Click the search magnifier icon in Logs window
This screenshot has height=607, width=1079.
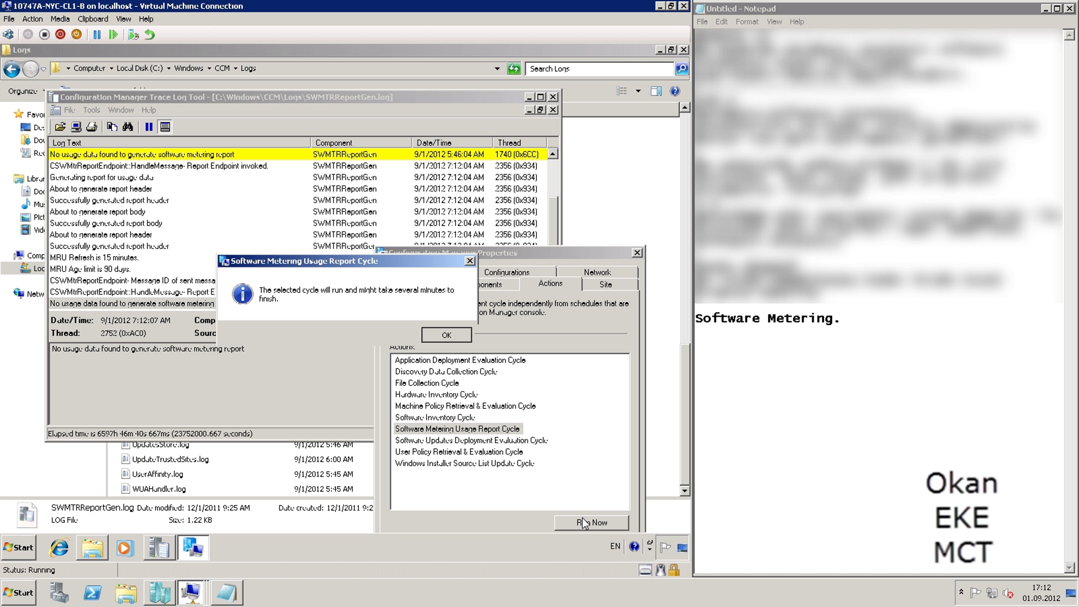tap(682, 69)
